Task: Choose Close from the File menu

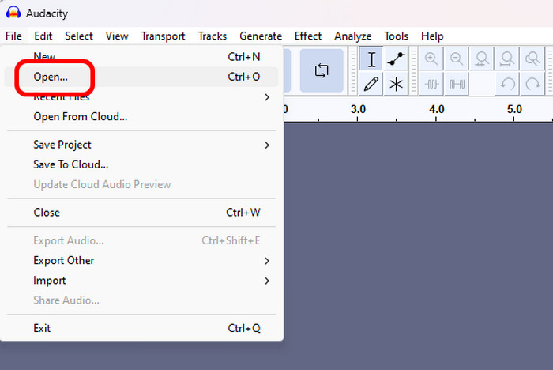Action: coord(141,213)
